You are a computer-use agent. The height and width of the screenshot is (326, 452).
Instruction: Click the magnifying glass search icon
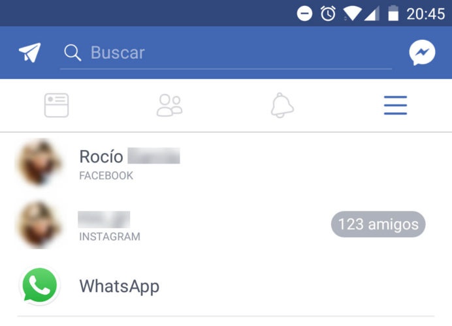(x=73, y=53)
